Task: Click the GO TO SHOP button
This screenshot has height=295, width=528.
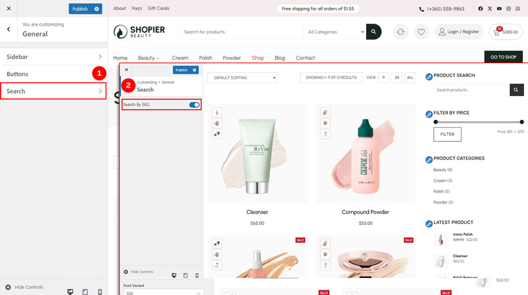Action: pyautogui.click(x=504, y=57)
